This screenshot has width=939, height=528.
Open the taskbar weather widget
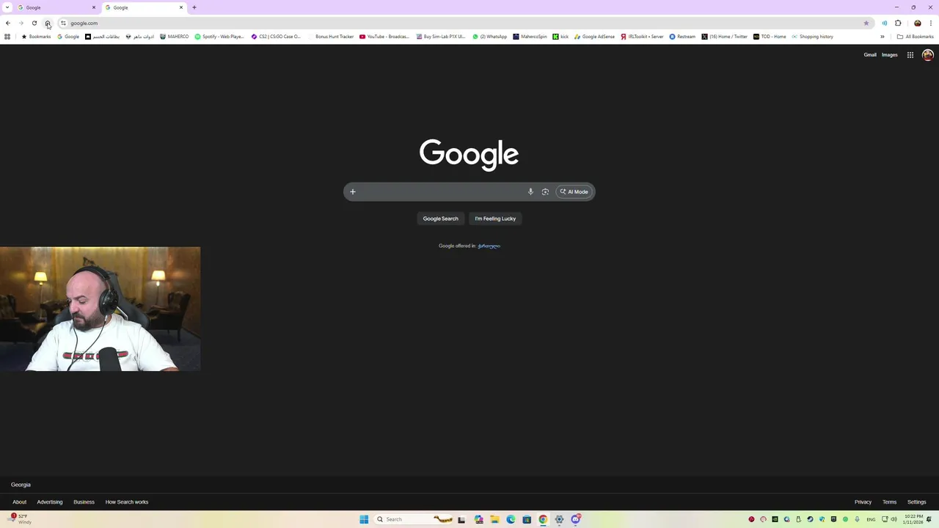tap(20, 519)
